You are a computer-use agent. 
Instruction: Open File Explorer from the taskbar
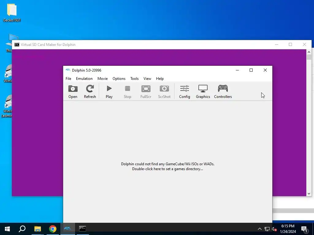[x=37, y=229]
